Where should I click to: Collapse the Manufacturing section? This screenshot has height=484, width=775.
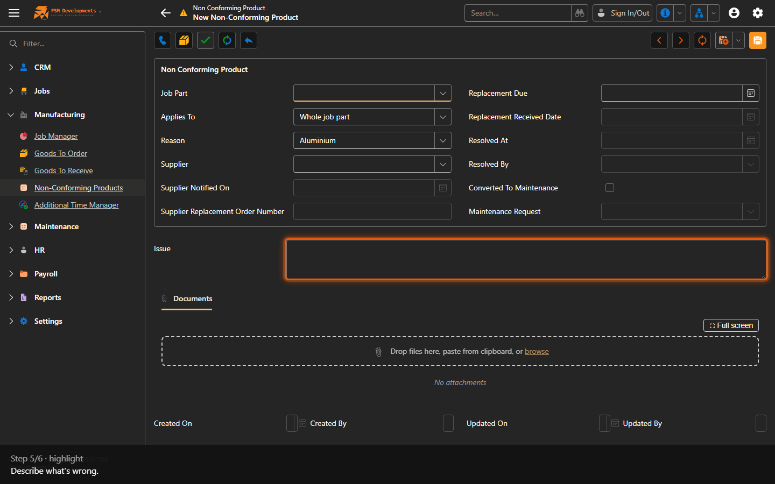(11, 115)
